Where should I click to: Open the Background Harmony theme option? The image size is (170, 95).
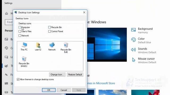(142, 31)
